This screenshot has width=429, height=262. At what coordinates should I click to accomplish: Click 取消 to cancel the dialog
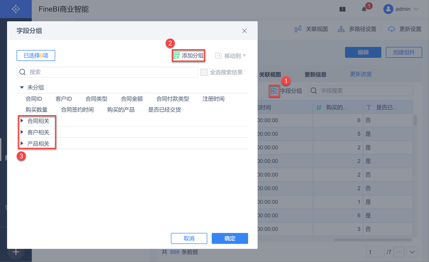pyautogui.click(x=189, y=238)
